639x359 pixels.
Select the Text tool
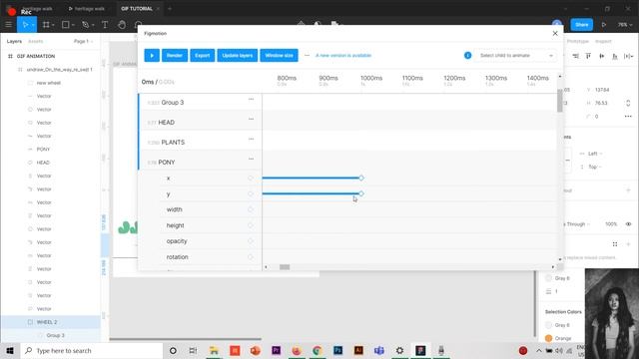(105, 25)
